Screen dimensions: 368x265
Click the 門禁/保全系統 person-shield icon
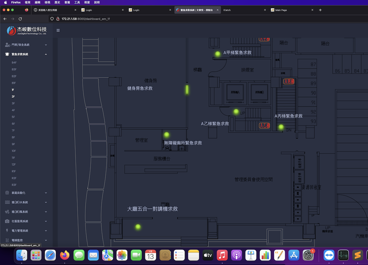[x=7, y=45]
